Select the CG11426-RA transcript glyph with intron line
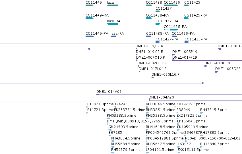Screen dimensions: 242x154 click(x=171, y=30)
